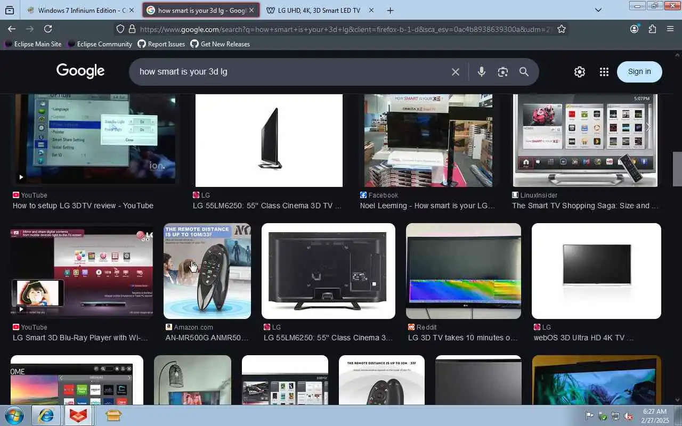682x426 pixels.
Task: Select the 'how smart is your 3d lg' tab
Action: (x=201, y=10)
